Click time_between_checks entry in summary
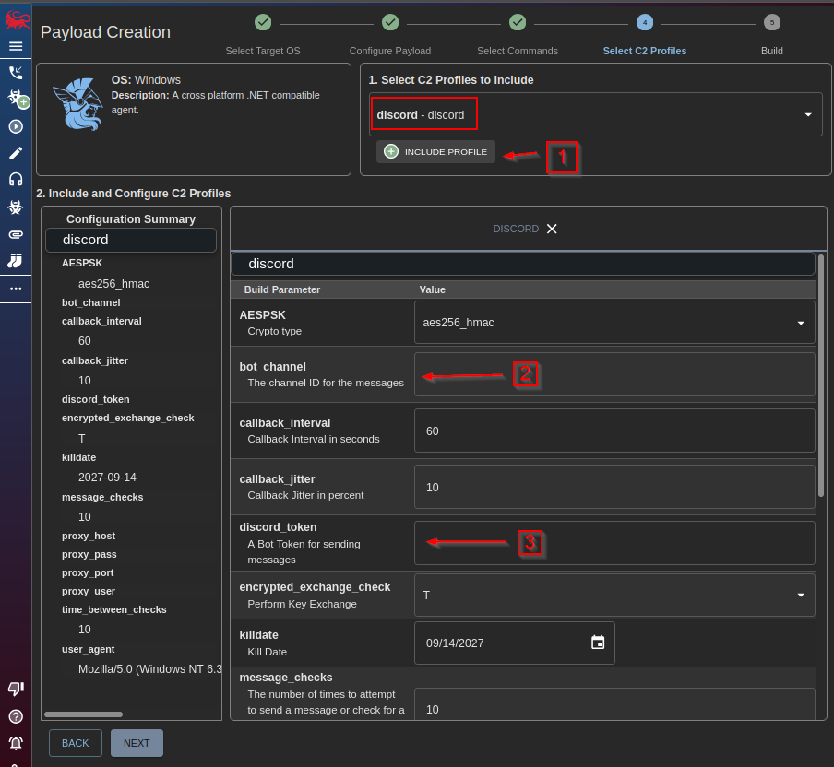 click(x=113, y=609)
